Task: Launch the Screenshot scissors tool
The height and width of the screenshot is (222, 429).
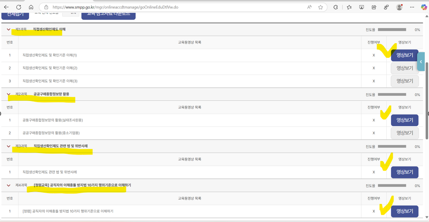Action: (362, 7)
